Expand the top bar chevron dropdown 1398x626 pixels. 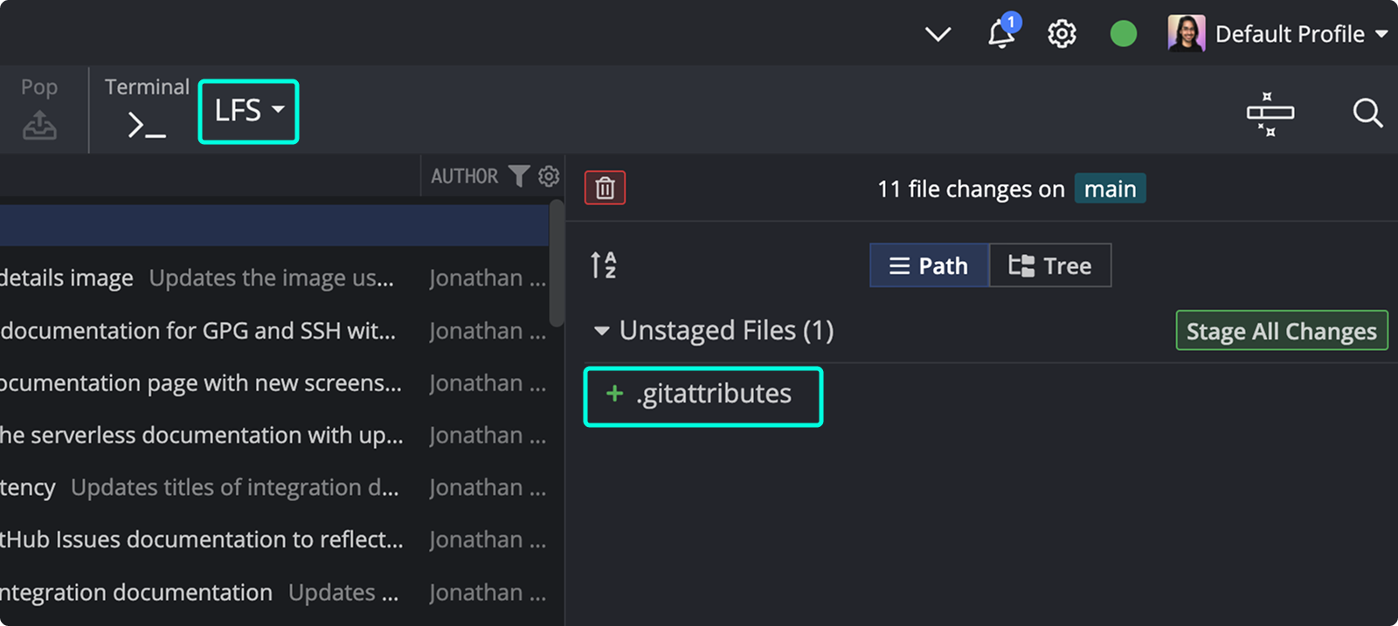point(938,34)
